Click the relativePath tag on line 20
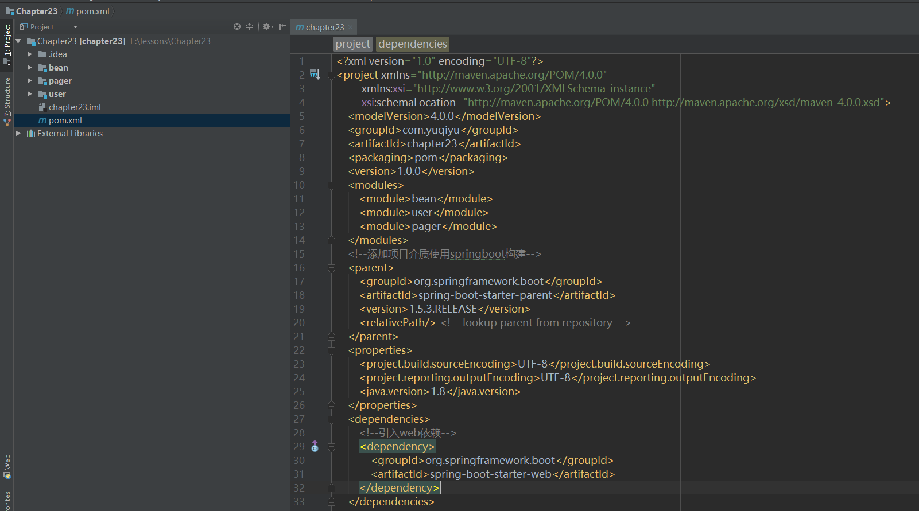Viewport: 919px width, 511px height. tap(398, 323)
